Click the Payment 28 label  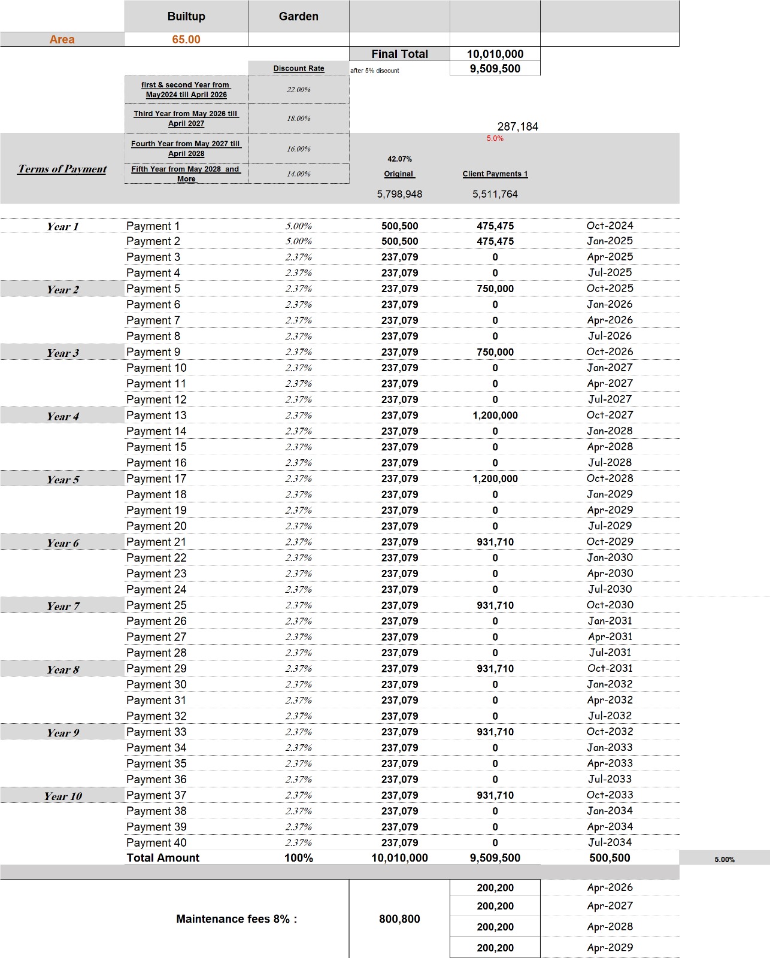point(156,653)
